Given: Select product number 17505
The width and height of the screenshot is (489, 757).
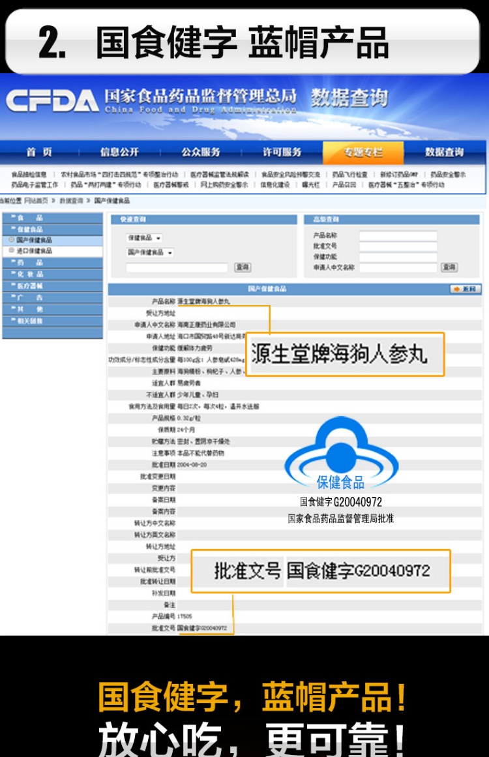Looking at the screenshot, I should (185, 617).
